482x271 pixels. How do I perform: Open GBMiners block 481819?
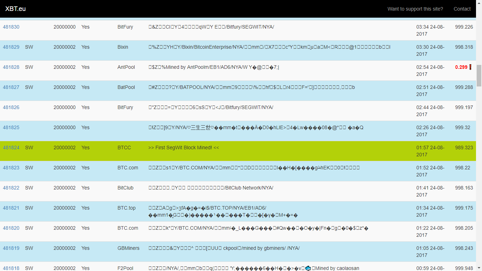pyautogui.click(x=11, y=248)
